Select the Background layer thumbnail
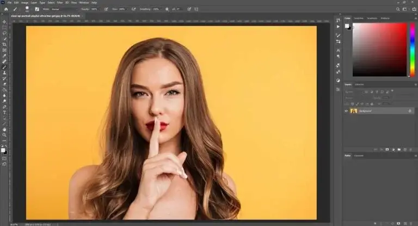The image size is (418, 226). point(354,111)
